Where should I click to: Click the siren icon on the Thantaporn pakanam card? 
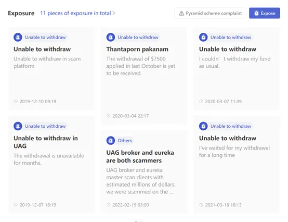111,38
